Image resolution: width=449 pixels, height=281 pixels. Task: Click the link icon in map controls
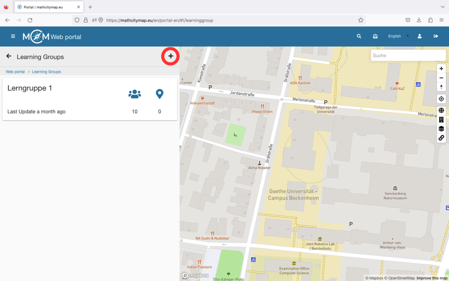(x=441, y=138)
